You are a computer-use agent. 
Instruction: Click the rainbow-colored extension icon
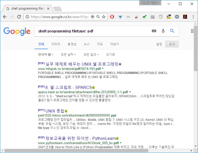point(136,17)
